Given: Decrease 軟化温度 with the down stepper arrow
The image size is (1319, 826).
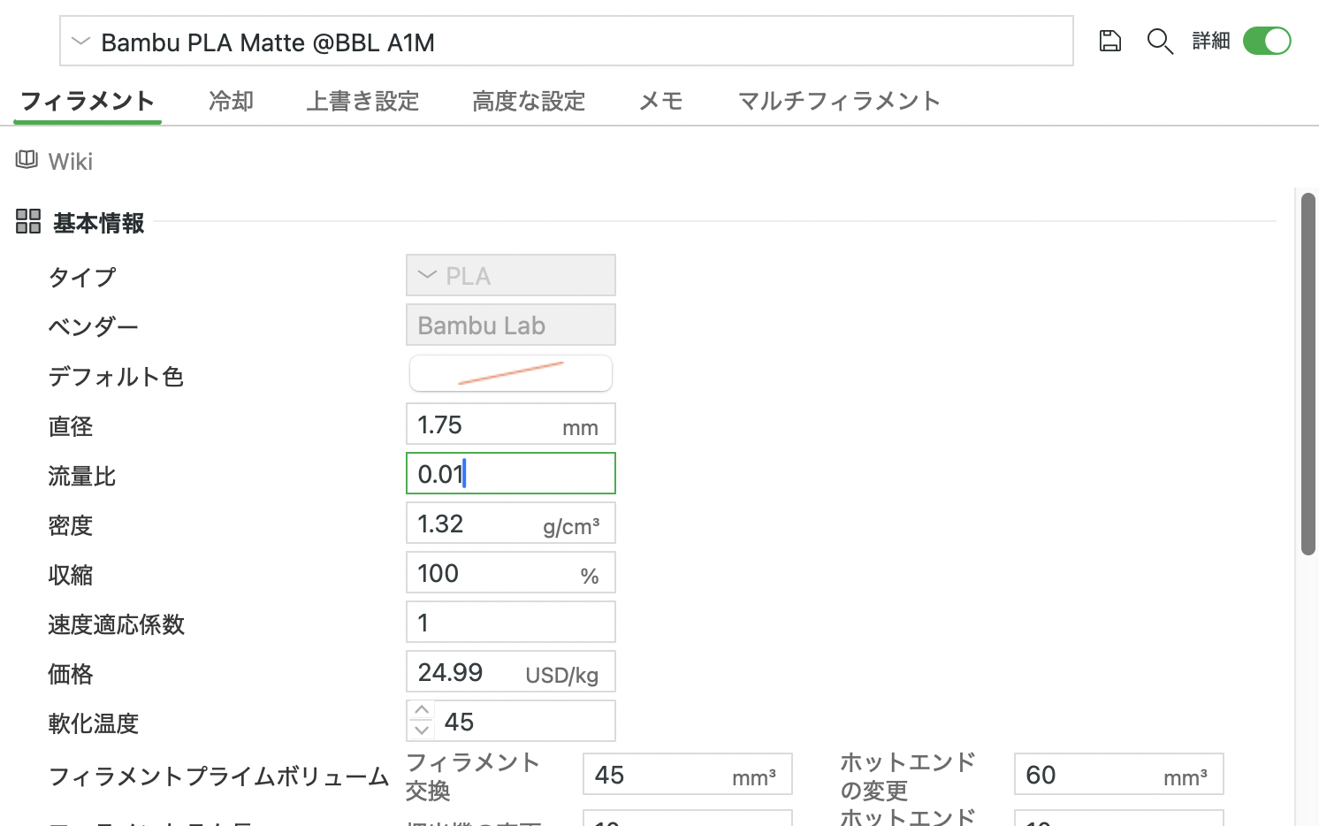Looking at the screenshot, I should tap(422, 730).
